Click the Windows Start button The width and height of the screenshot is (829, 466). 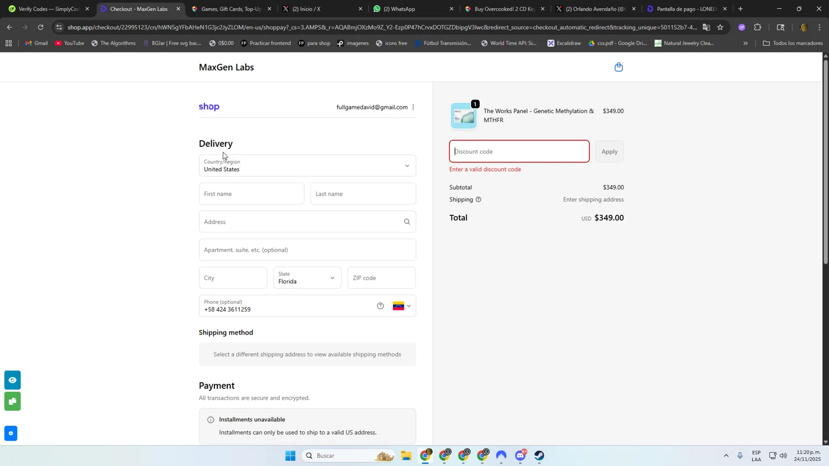click(290, 456)
